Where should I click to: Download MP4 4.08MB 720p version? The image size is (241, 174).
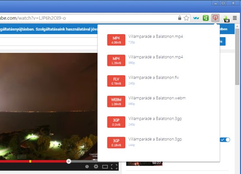(x=116, y=40)
